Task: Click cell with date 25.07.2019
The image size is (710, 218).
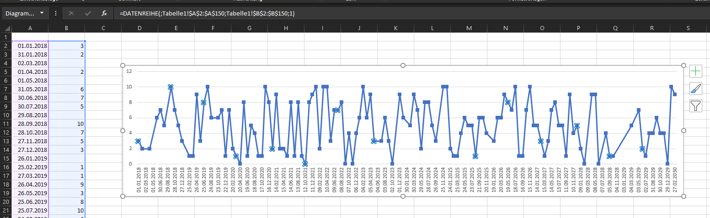Action: tap(30, 210)
